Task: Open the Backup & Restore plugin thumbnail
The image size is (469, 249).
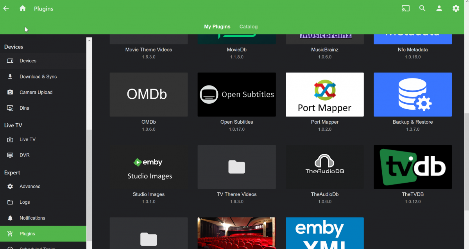Action: click(x=413, y=94)
